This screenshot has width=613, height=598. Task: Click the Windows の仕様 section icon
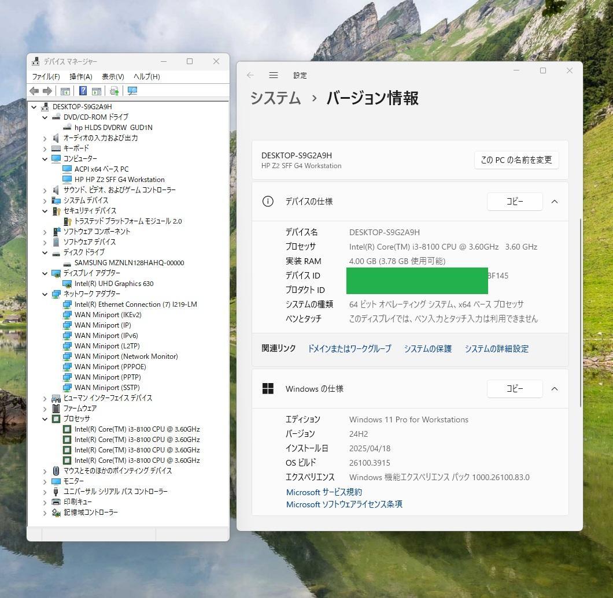(268, 388)
